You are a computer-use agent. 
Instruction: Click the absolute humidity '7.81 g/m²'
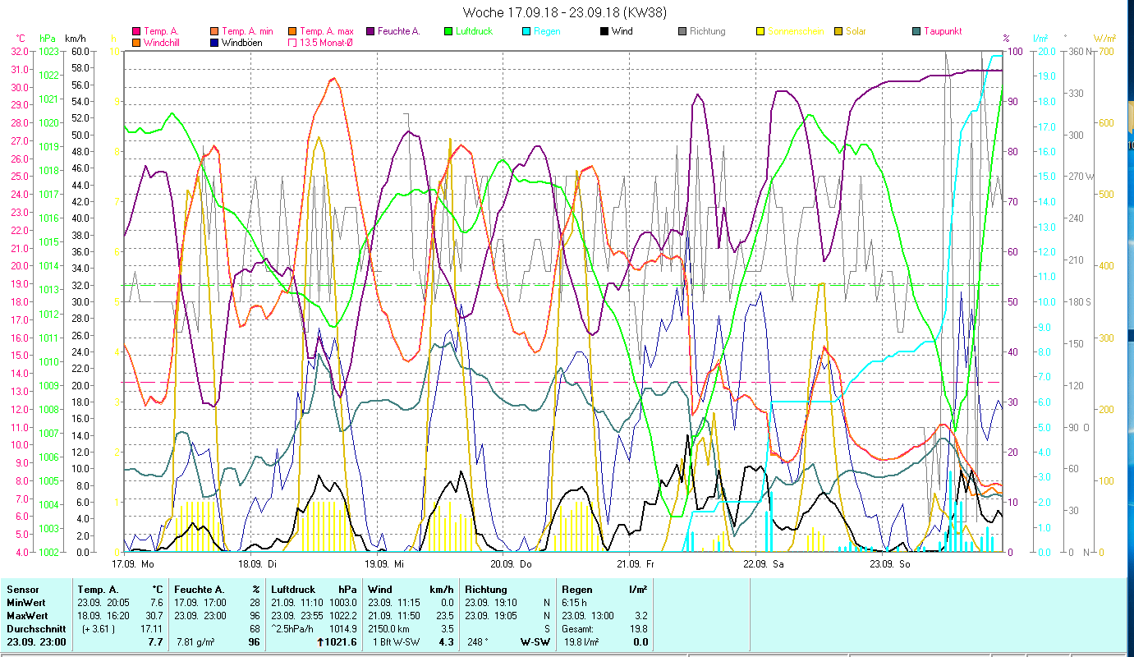[x=197, y=642]
